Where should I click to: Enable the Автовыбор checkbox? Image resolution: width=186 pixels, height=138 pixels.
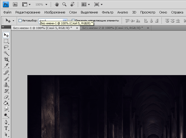click(x=20, y=20)
